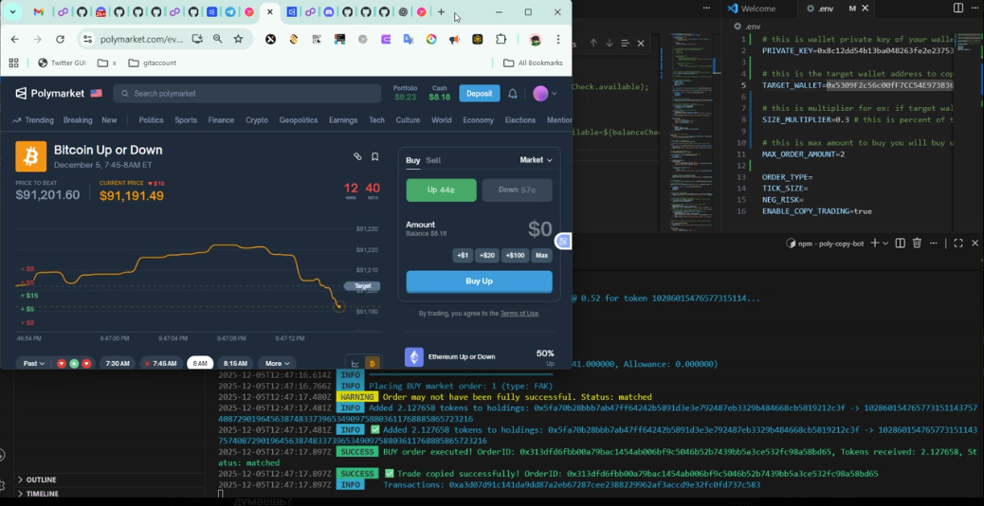This screenshot has width=984, height=506.
Task: Select the 7:30 AM time slot
Action: (x=118, y=363)
